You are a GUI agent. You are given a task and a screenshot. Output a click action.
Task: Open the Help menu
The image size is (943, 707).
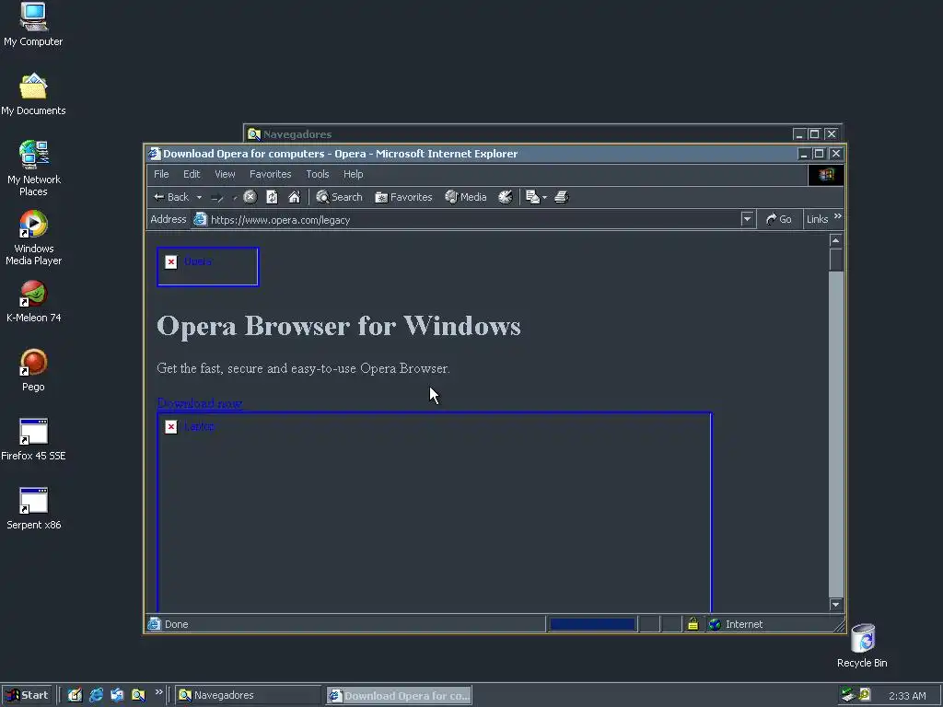click(353, 174)
